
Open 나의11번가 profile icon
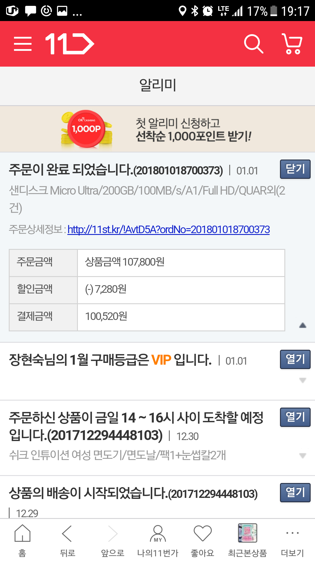click(x=157, y=541)
